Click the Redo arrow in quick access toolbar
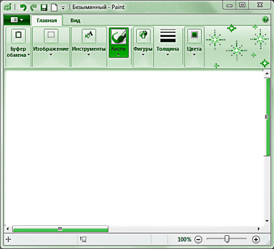Image resolution: width=274 pixels, height=249 pixels. (x=33, y=8)
